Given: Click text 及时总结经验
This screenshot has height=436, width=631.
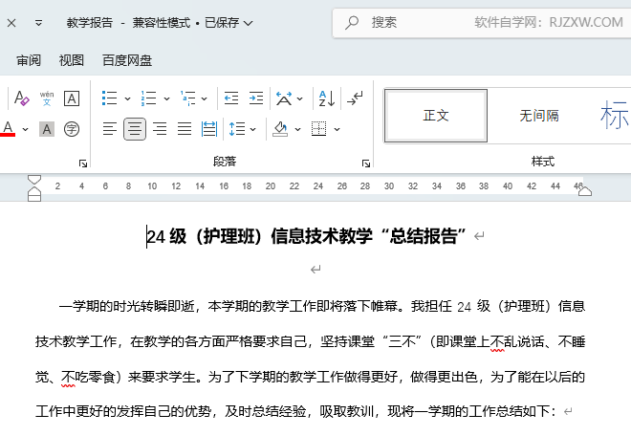Looking at the screenshot, I should point(266,411).
